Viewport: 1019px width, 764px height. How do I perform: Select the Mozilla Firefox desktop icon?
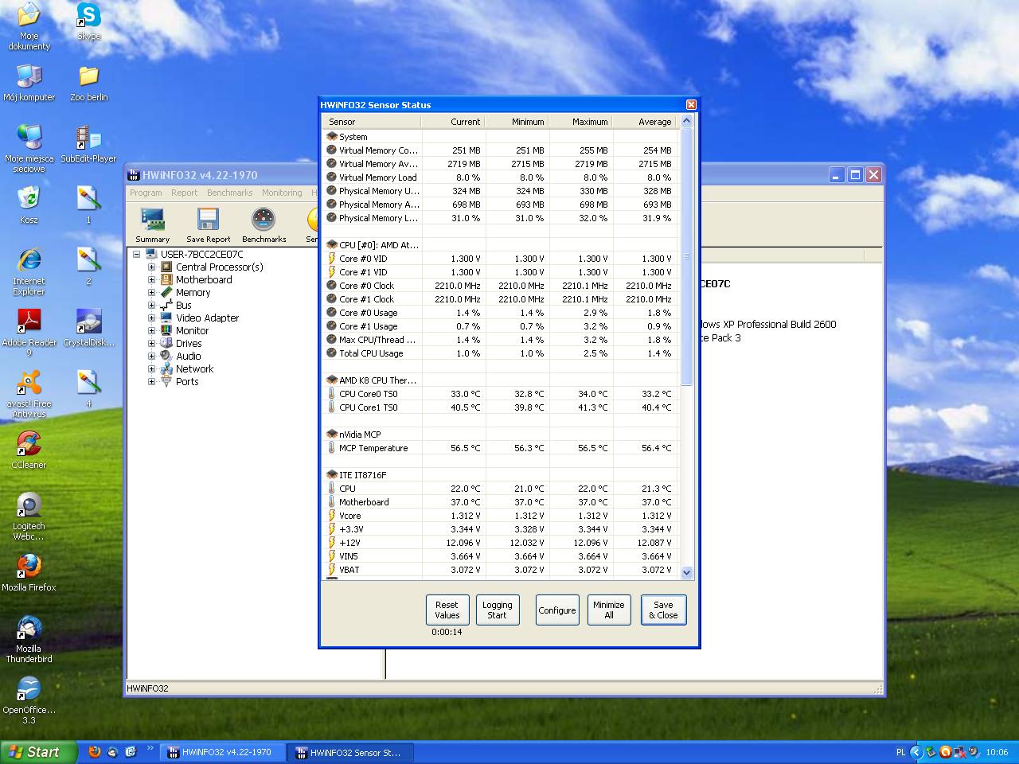[29, 573]
